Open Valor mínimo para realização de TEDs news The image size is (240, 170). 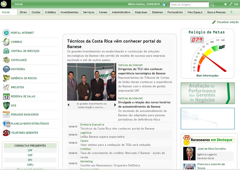pos(115,145)
